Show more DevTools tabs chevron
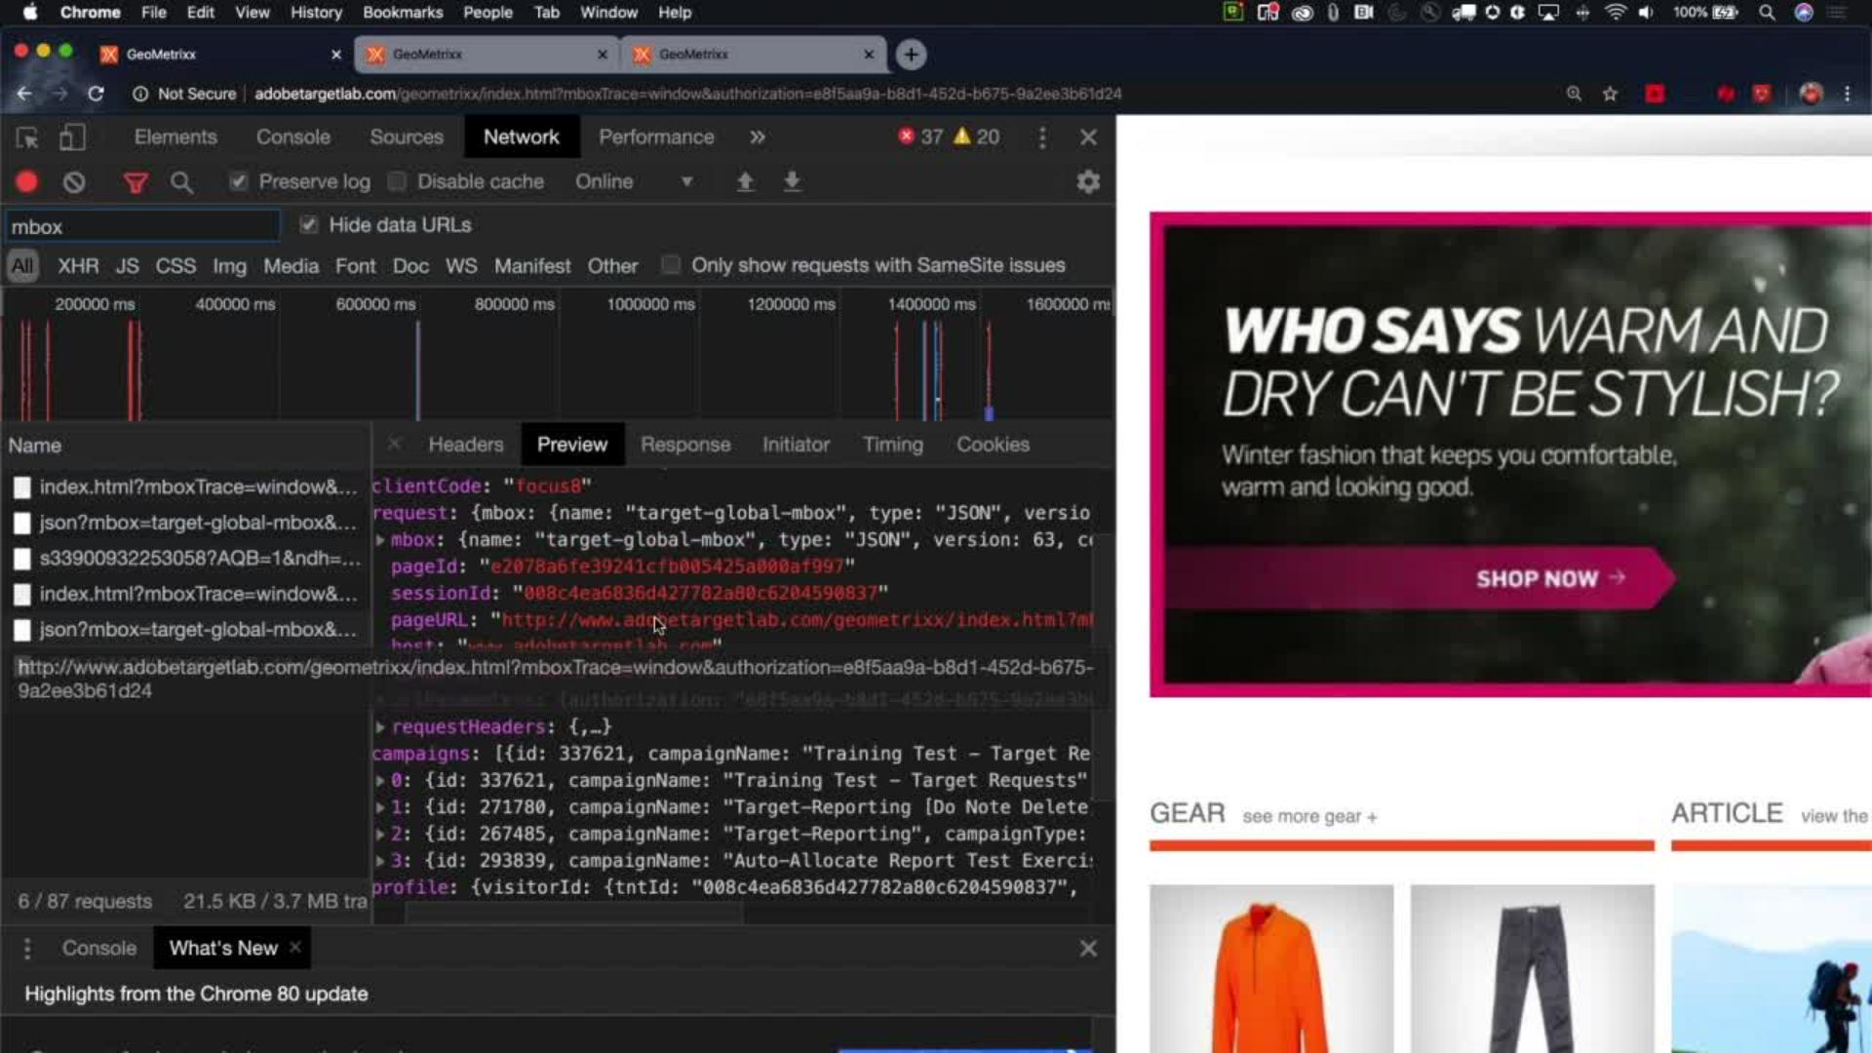The height and width of the screenshot is (1053, 1872). coord(758,137)
